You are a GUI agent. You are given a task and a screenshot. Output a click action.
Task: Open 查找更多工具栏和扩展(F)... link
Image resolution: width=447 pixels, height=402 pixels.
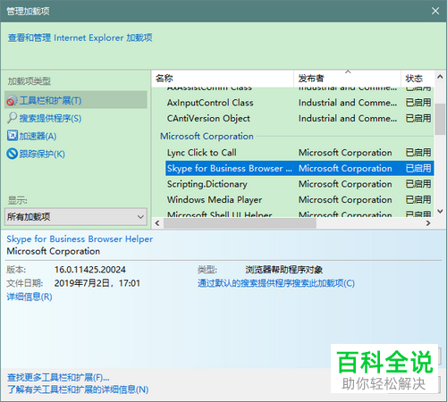tap(58, 377)
